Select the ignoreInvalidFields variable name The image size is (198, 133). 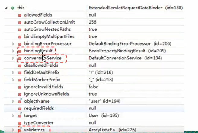pos(43,87)
